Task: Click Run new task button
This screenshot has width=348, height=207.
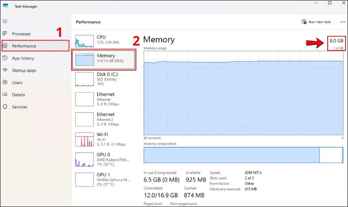Action: tap(316, 22)
